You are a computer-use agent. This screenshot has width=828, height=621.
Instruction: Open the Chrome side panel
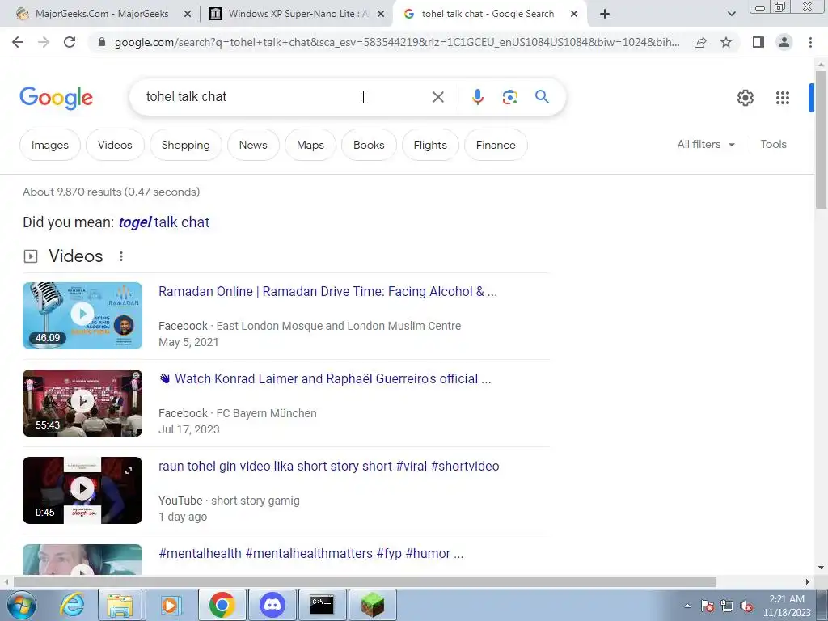pyautogui.click(x=758, y=42)
